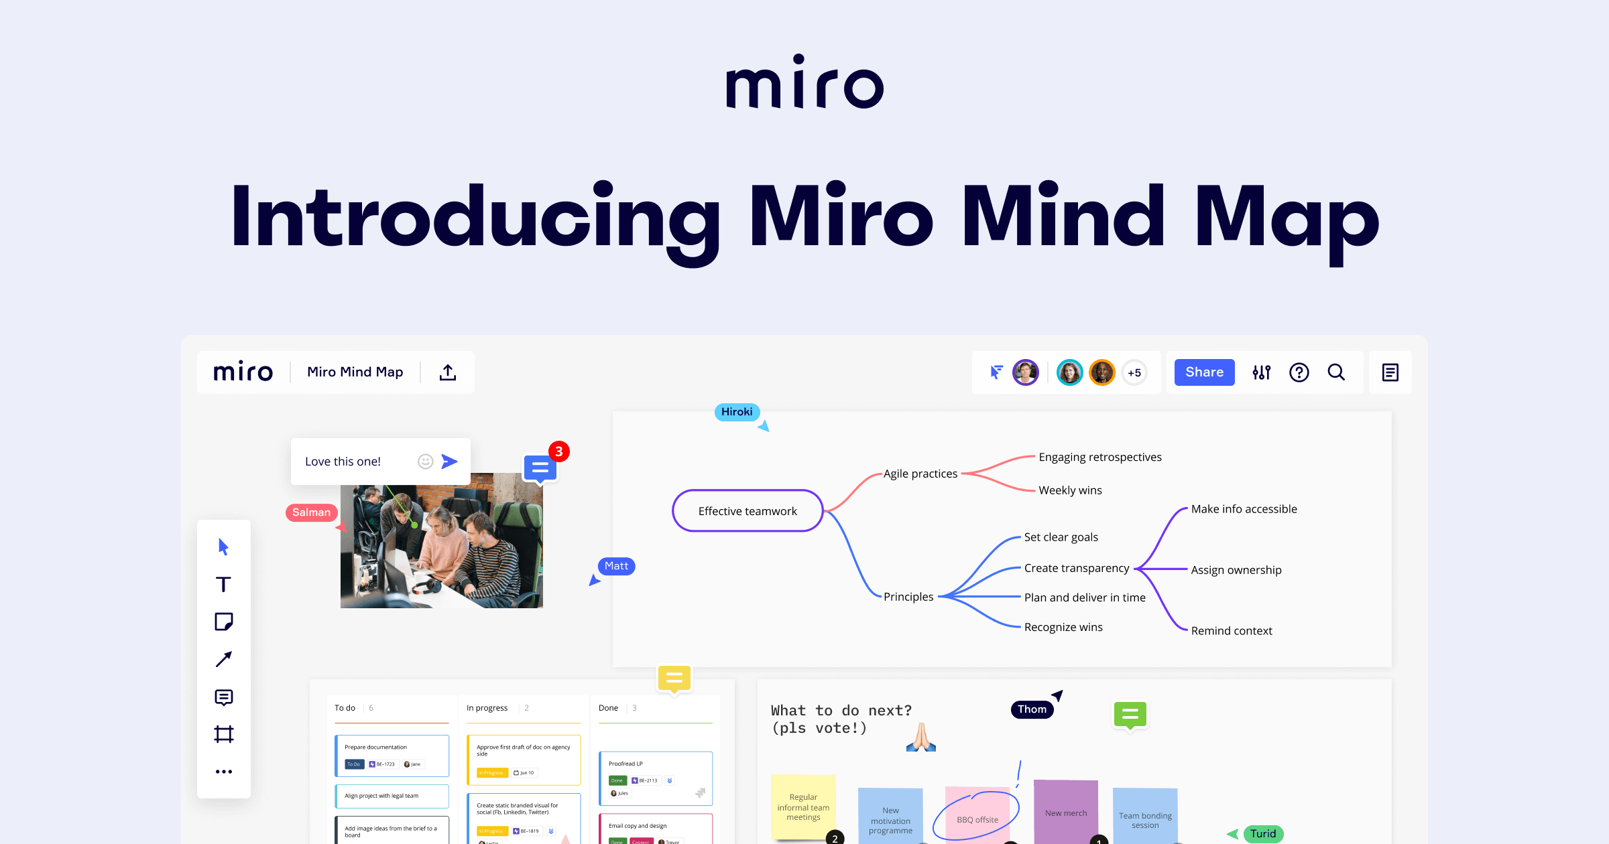1609x844 pixels.
Task: Expand the board outline panel icon
Action: point(1391,372)
